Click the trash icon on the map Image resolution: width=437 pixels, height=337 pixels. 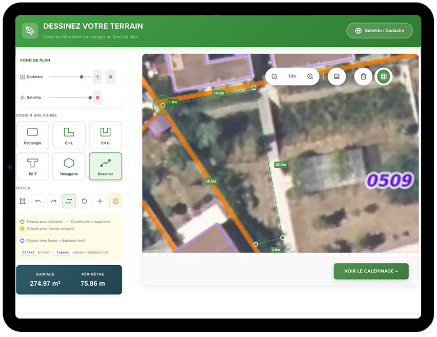(363, 77)
